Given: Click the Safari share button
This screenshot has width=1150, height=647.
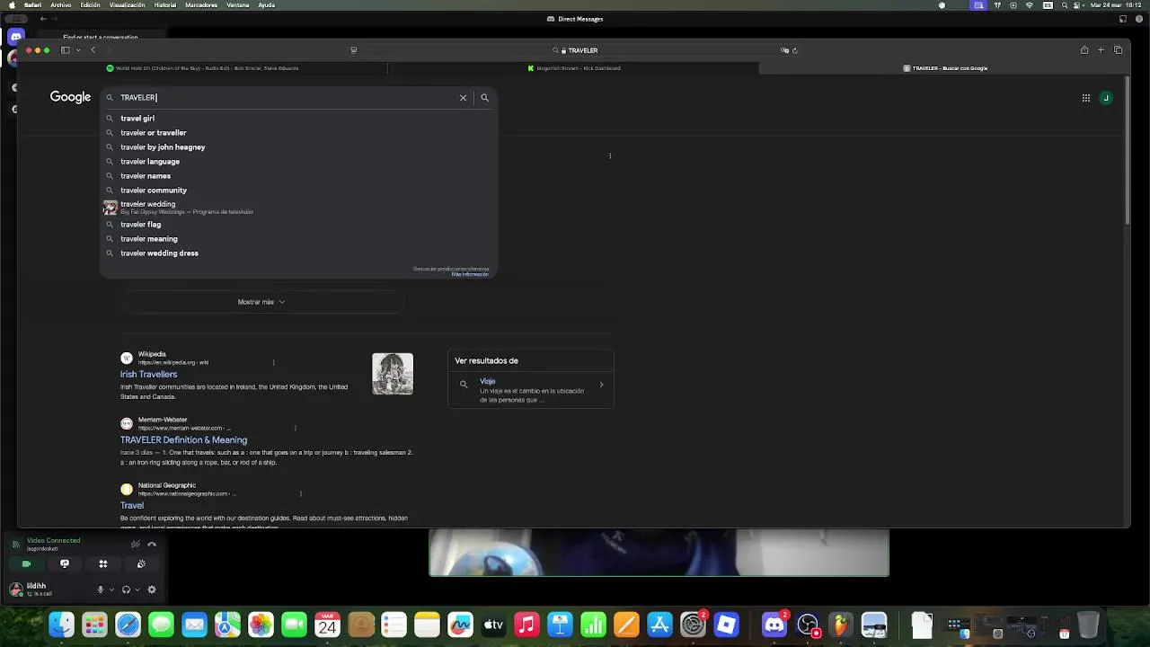Looking at the screenshot, I should (1084, 50).
